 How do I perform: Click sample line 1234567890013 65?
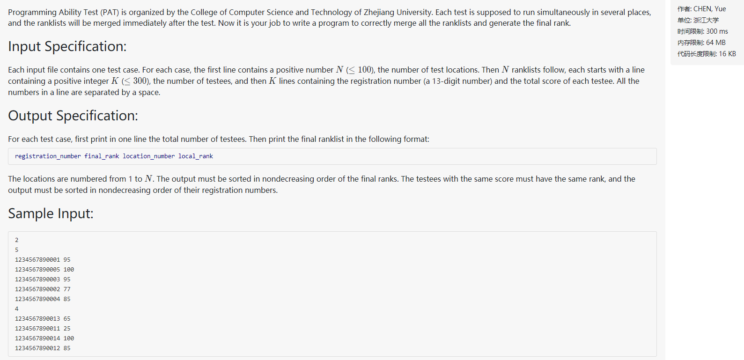43,319
